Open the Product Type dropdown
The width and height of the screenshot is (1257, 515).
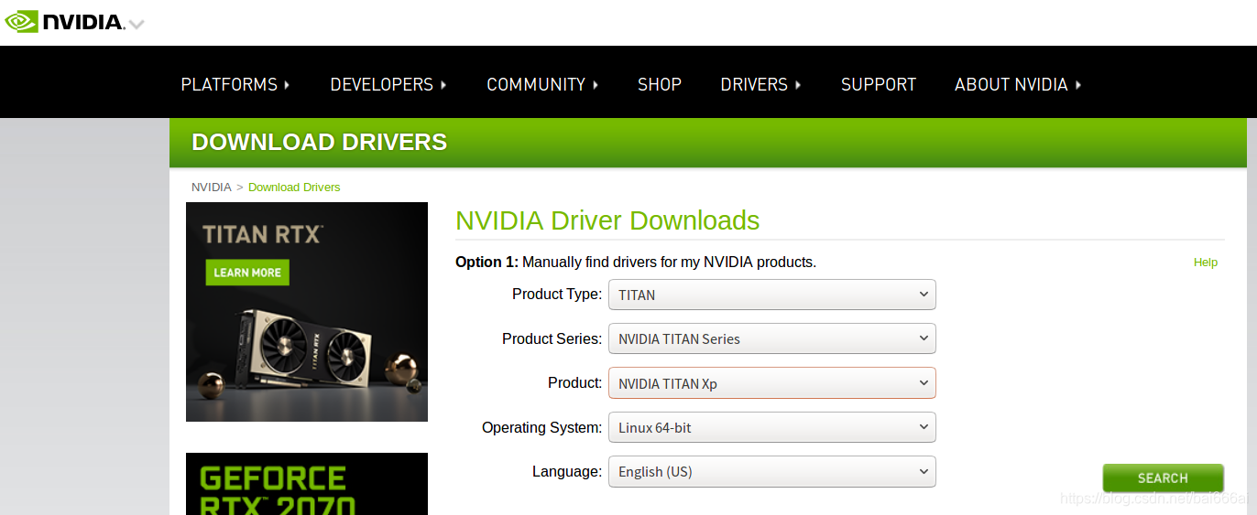pyautogui.click(x=772, y=295)
